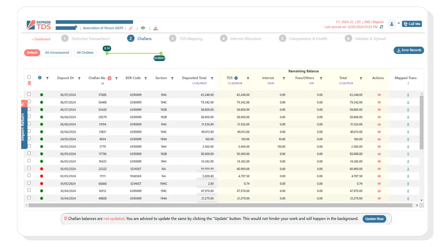This screenshot has width=440, height=247.
Task: Download Error Records
Action: [x=409, y=50]
